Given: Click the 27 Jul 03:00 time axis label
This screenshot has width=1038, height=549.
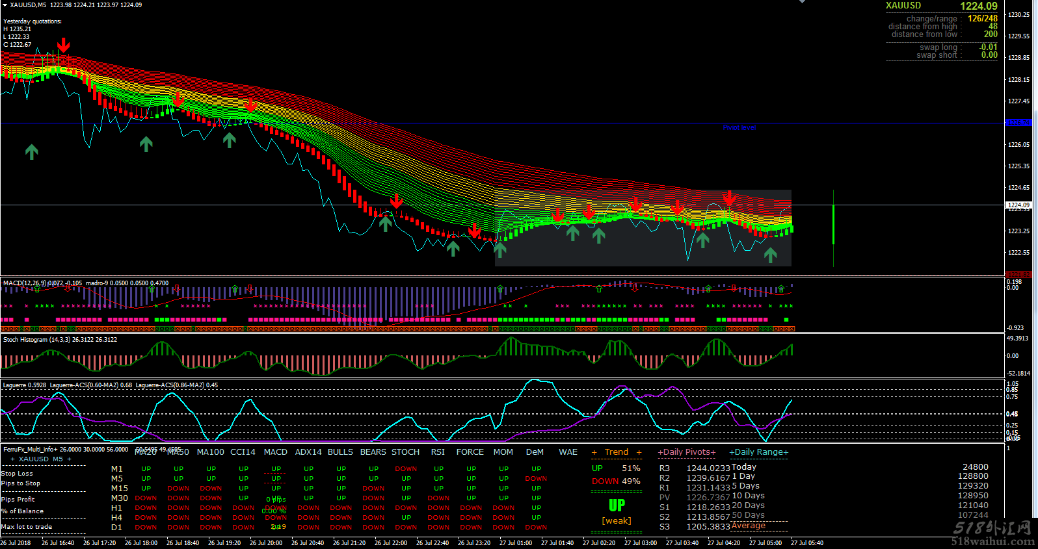Looking at the screenshot, I should point(640,543).
